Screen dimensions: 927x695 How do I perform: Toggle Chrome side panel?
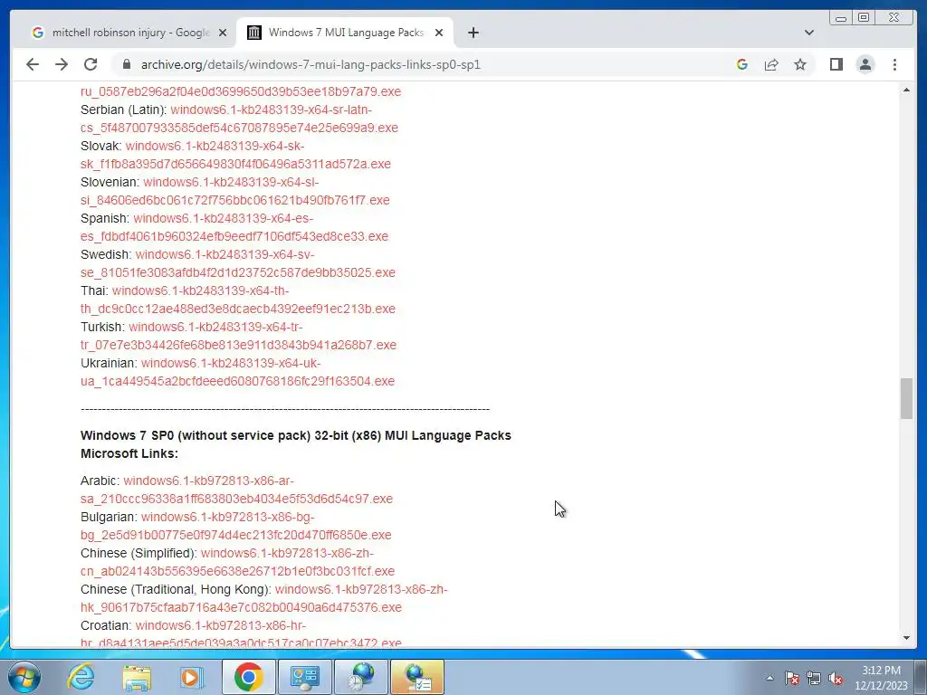click(836, 64)
